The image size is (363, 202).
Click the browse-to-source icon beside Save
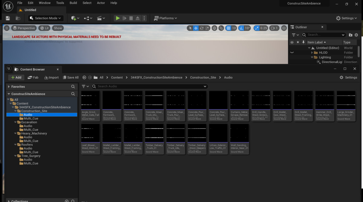point(18,18)
